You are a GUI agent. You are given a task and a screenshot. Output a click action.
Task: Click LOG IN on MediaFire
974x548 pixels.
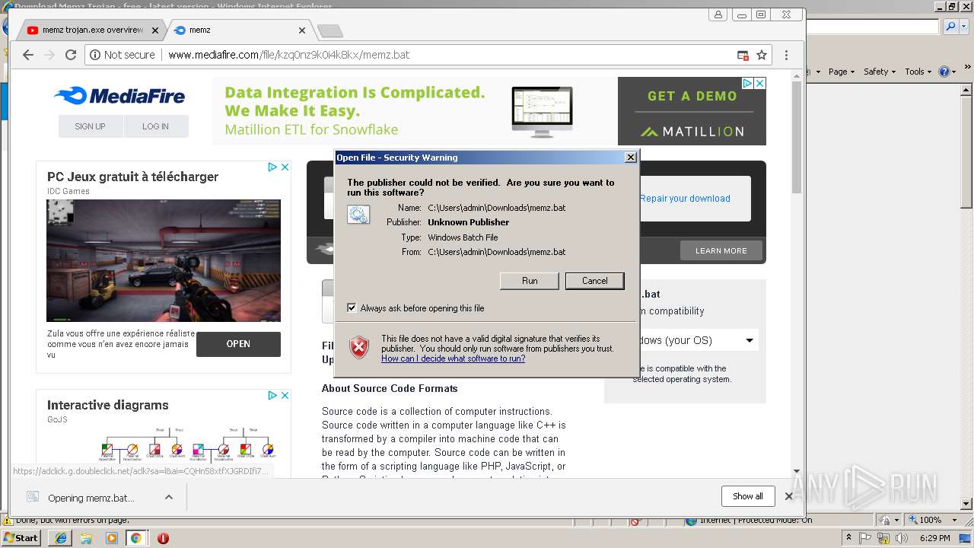[x=155, y=126]
